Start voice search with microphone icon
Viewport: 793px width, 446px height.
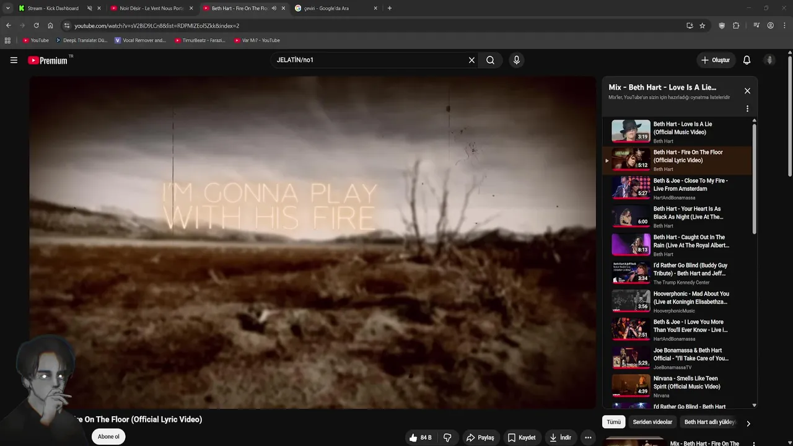click(x=516, y=60)
